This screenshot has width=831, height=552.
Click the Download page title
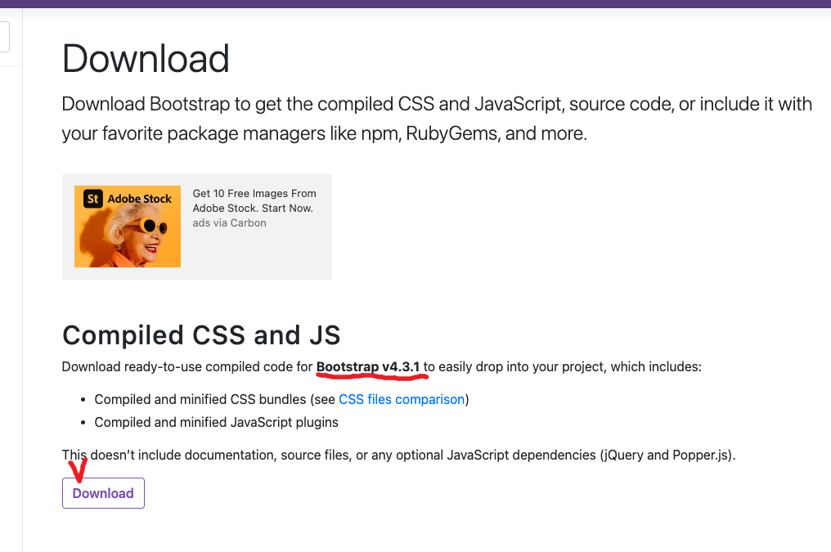pos(146,58)
